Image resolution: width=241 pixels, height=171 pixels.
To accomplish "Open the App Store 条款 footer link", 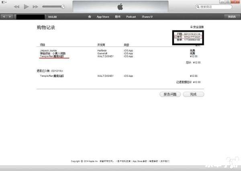I will click(140, 161).
